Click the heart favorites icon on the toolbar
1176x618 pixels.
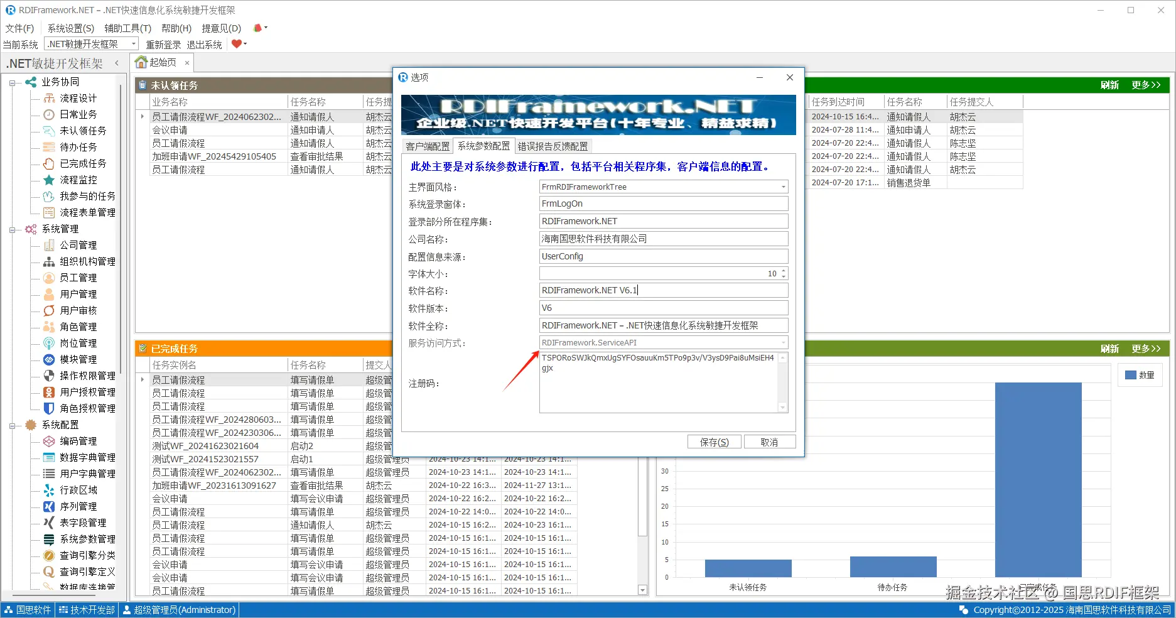coord(235,43)
